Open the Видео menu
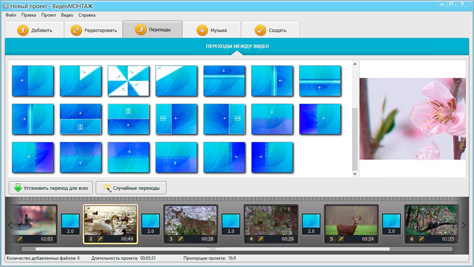The width and height of the screenshot is (474, 267). [67, 15]
